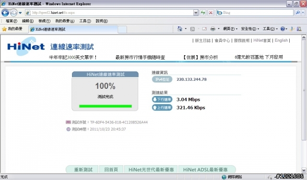Open the 說明(H) menu
The width and height of the screenshot is (307, 180).
click(x=102, y=21)
